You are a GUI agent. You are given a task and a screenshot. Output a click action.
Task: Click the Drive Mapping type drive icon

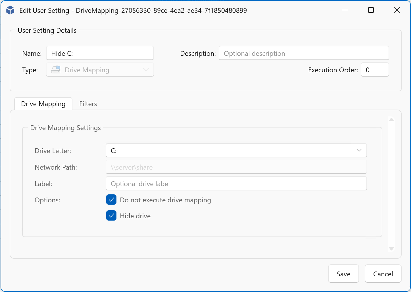56,70
